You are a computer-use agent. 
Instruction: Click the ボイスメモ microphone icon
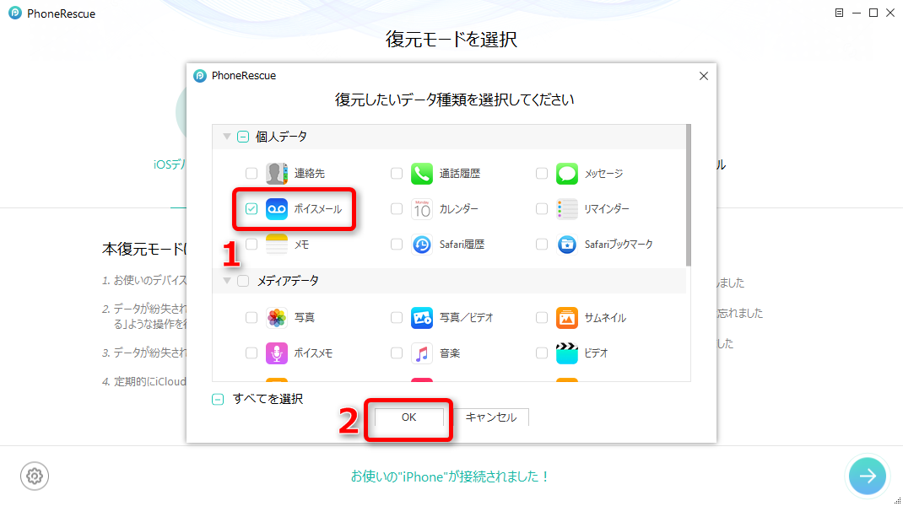click(277, 353)
